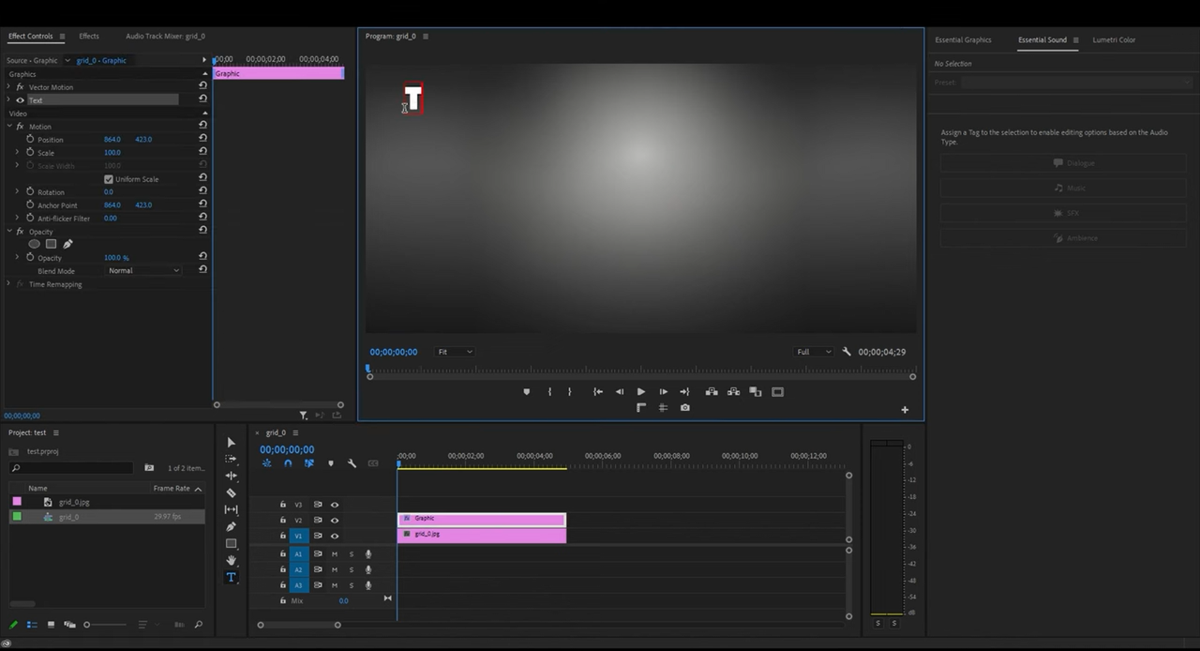Select the Rectangle tool

[231, 543]
